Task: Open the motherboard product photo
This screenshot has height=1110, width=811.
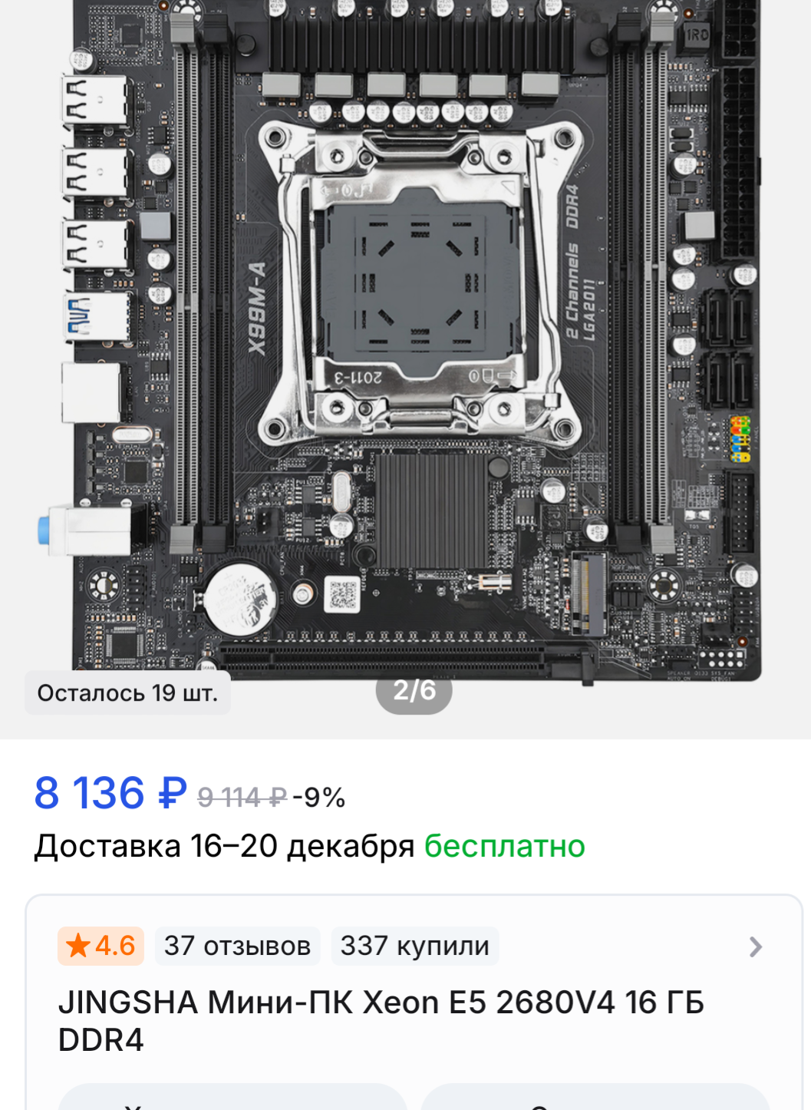Action: 405,338
